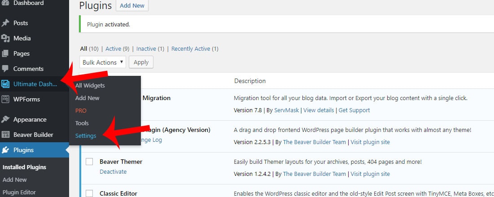Tick the Classic Editor checkbox
The image size is (494, 197).
(89, 193)
